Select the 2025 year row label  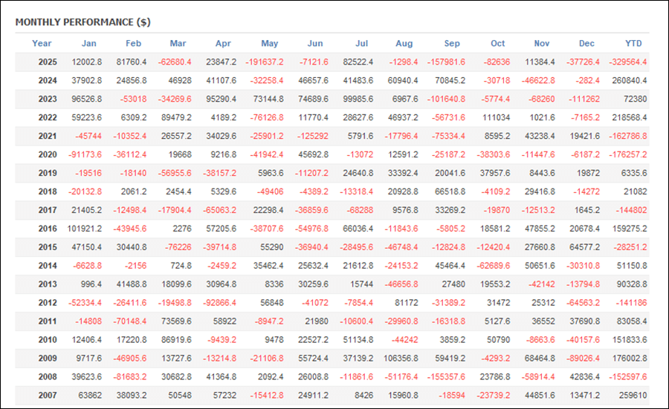(x=48, y=62)
